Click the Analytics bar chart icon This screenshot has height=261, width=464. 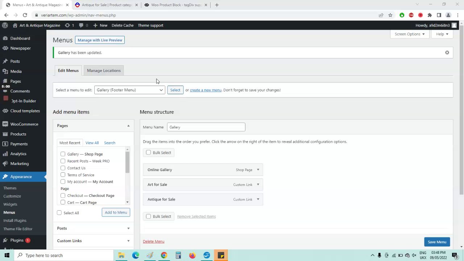point(5,154)
